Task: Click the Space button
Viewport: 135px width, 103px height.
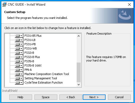Action: pos(46,97)
